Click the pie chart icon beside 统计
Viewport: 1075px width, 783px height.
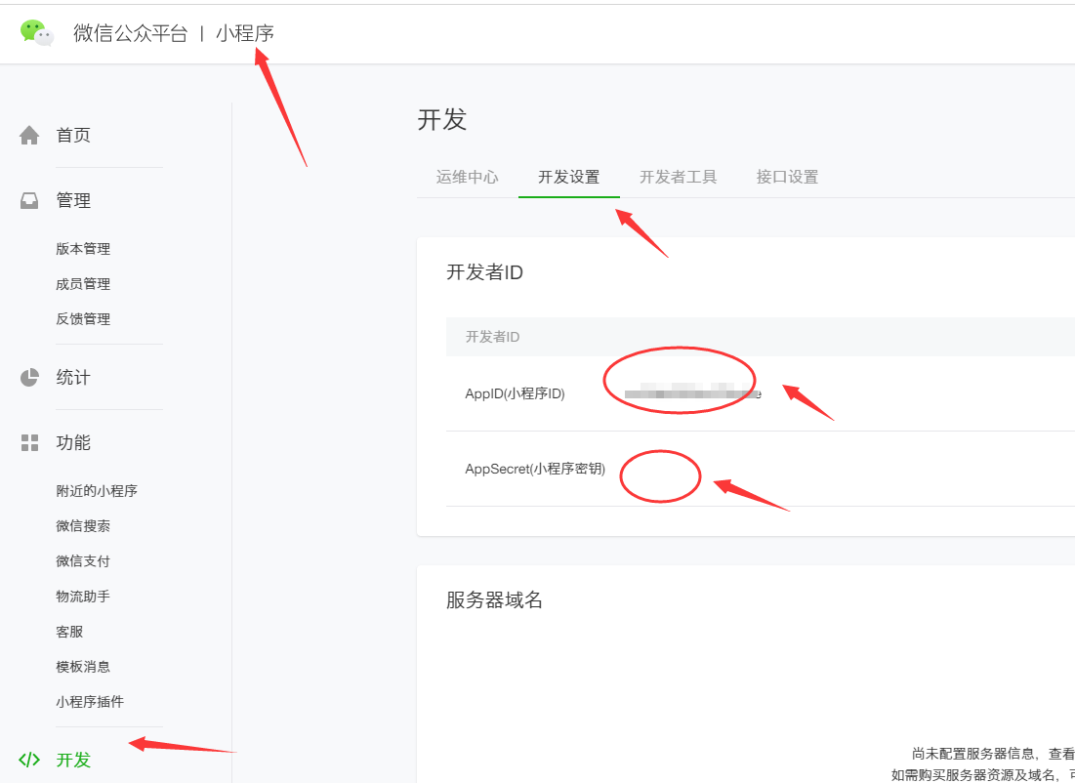pos(29,377)
